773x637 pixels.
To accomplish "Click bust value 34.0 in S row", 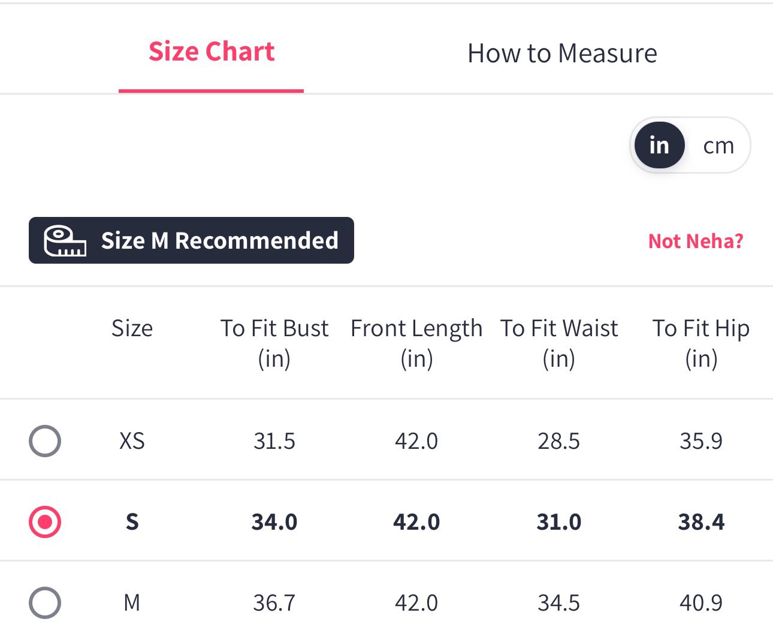I will point(274,522).
